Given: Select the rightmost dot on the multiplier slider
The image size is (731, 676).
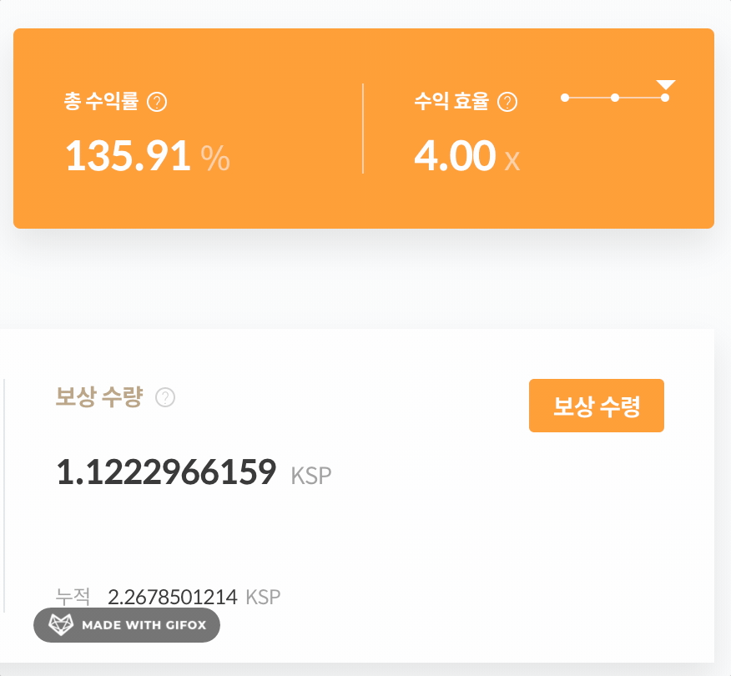Looking at the screenshot, I should pyautogui.click(x=664, y=96).
